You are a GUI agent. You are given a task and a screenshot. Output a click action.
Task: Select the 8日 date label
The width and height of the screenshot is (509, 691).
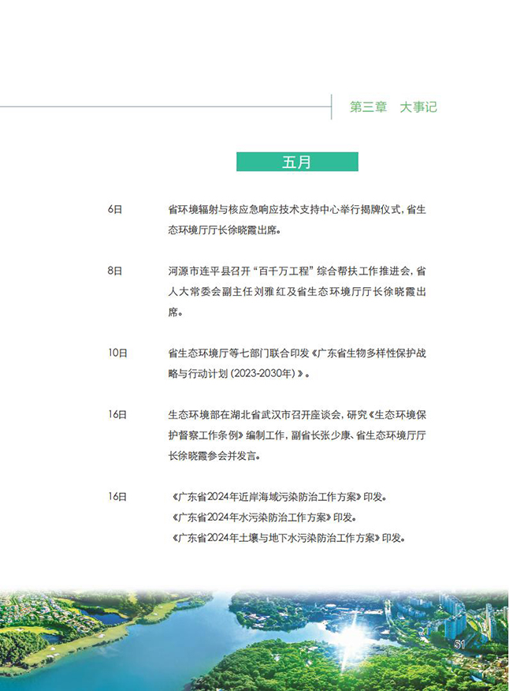click(x=115, y=271)
